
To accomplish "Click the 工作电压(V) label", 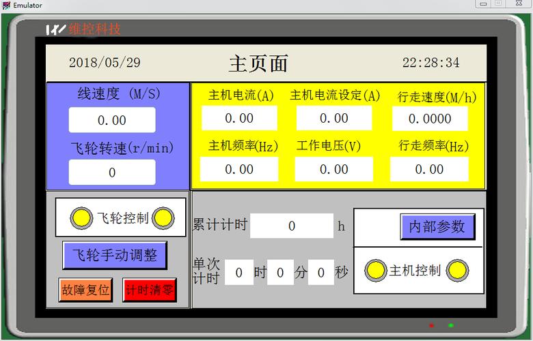I will point(329,145).
